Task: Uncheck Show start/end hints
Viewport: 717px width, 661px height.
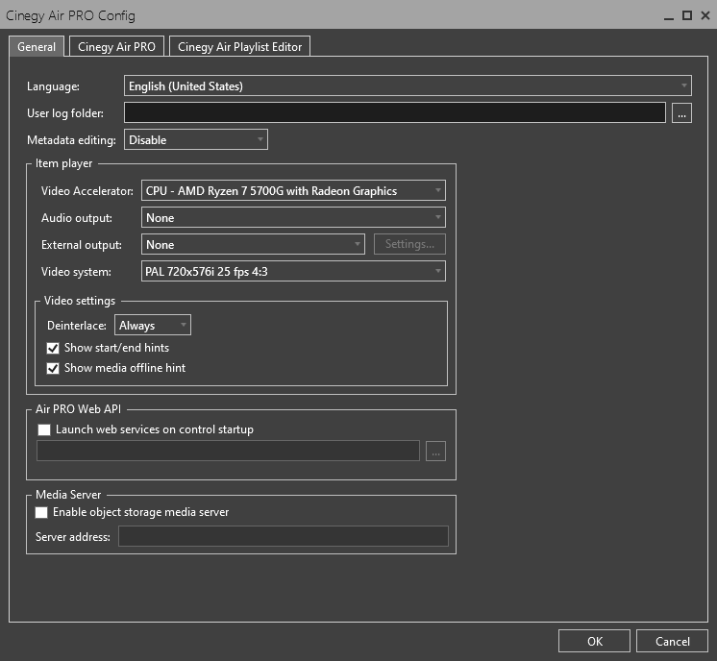Action: tap(53, 349)
